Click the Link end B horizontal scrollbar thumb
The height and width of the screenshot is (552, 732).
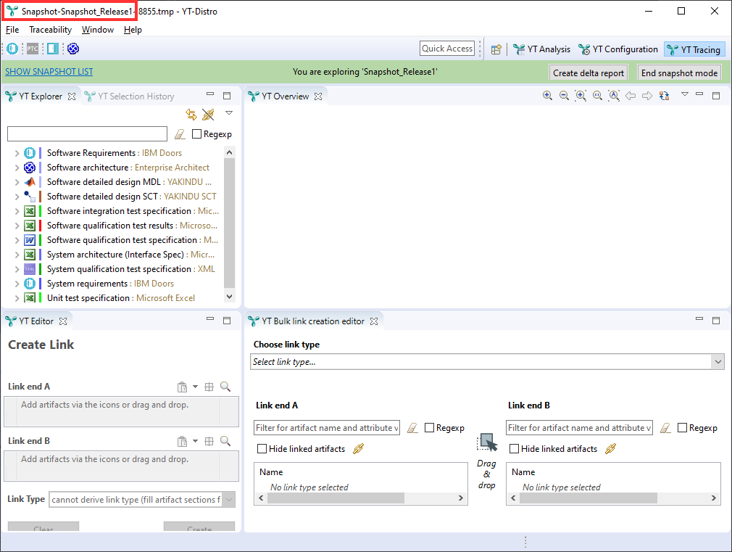pos(588,498)
